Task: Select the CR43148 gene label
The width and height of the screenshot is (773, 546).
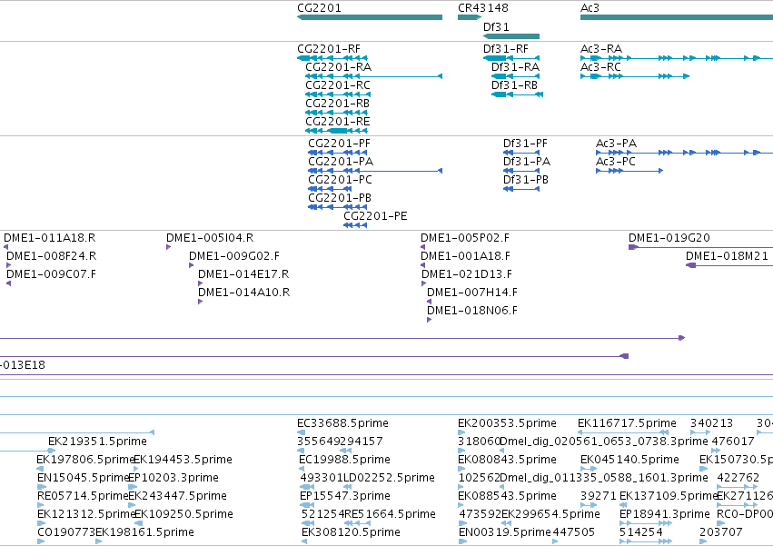Action: point(482,8)
